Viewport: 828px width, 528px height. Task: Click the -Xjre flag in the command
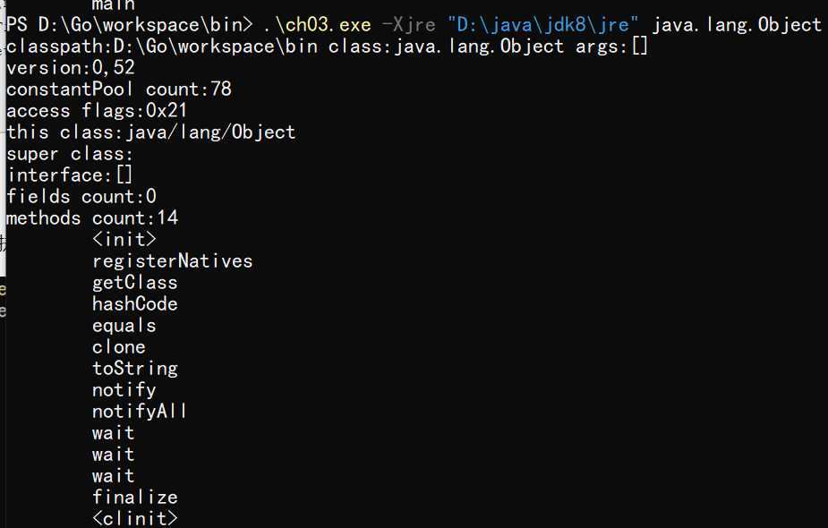[409, 24]
